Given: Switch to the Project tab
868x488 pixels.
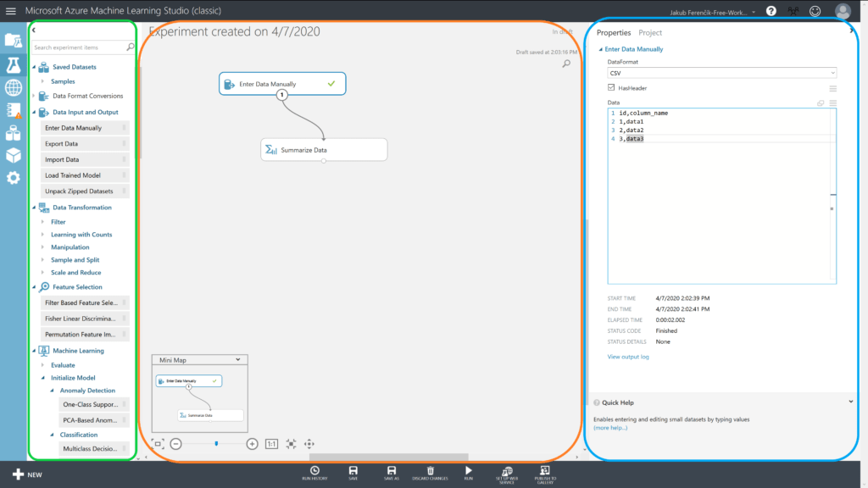Looking at the screenshot, I should point(650,32).
